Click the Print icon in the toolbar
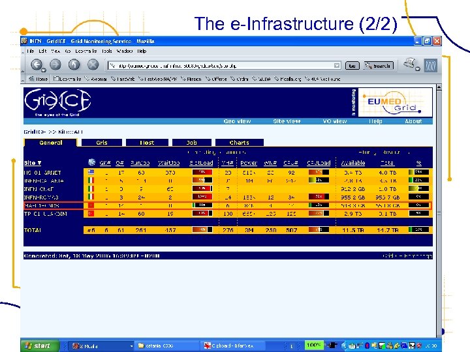470x352 pixels. click(x=410, y=63)
